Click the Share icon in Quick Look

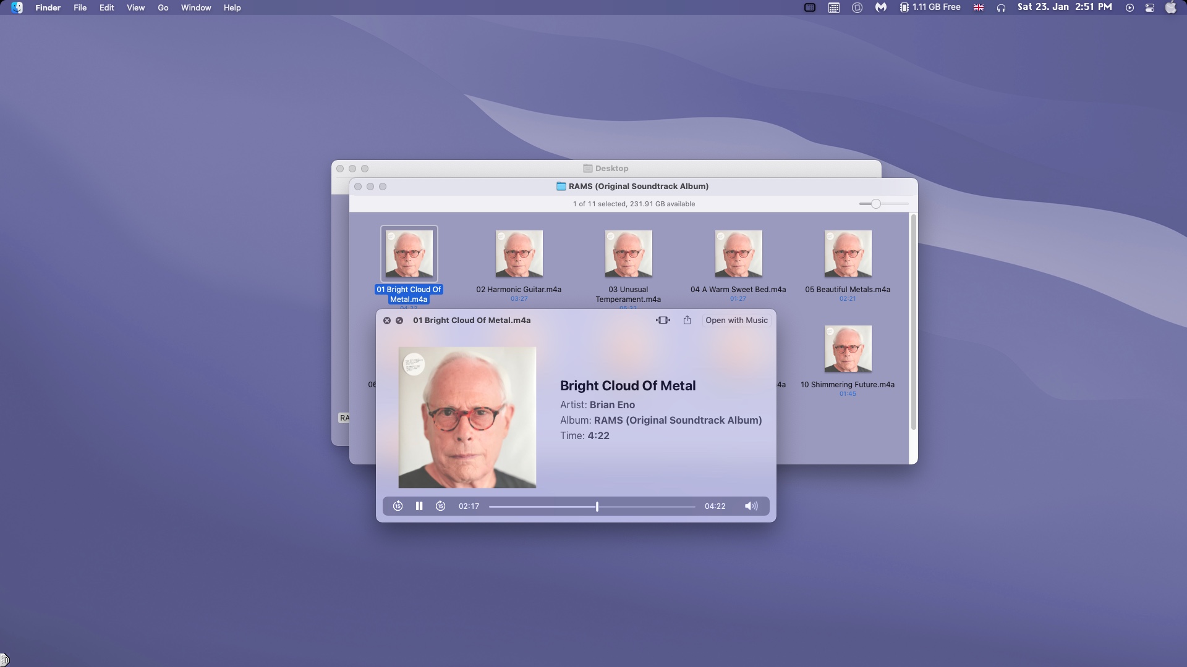[687, 320]
